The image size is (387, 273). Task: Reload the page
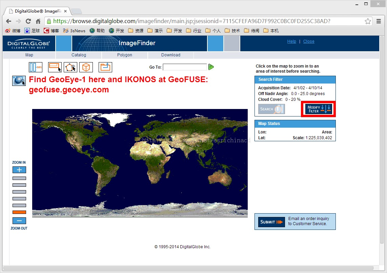tap(28, 21)
